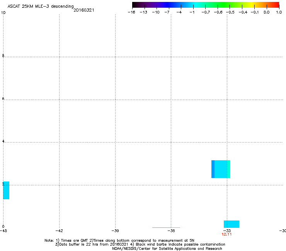The image size is (286, 251).
Task: Click the colorbar -1 label
Action: (192, 12)
